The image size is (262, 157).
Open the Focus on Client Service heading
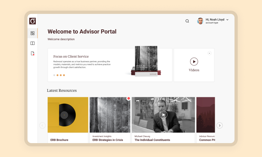coord(71,57)
